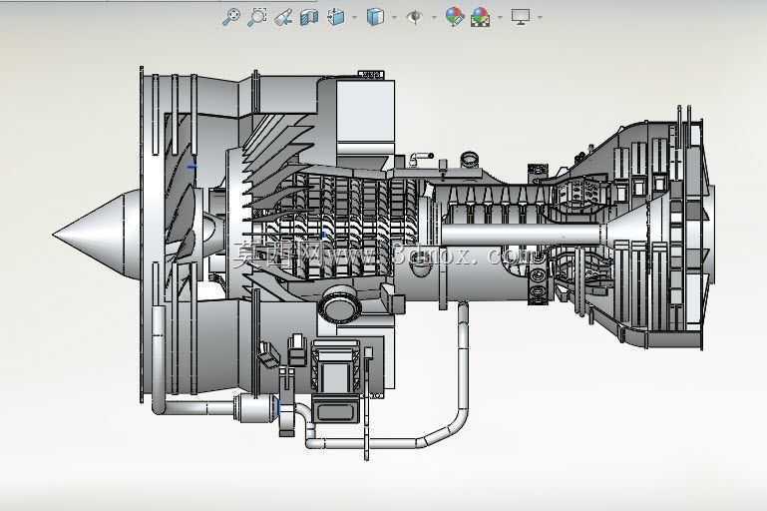Expand the View Orientation dropdown arrow

coord(355,18)
